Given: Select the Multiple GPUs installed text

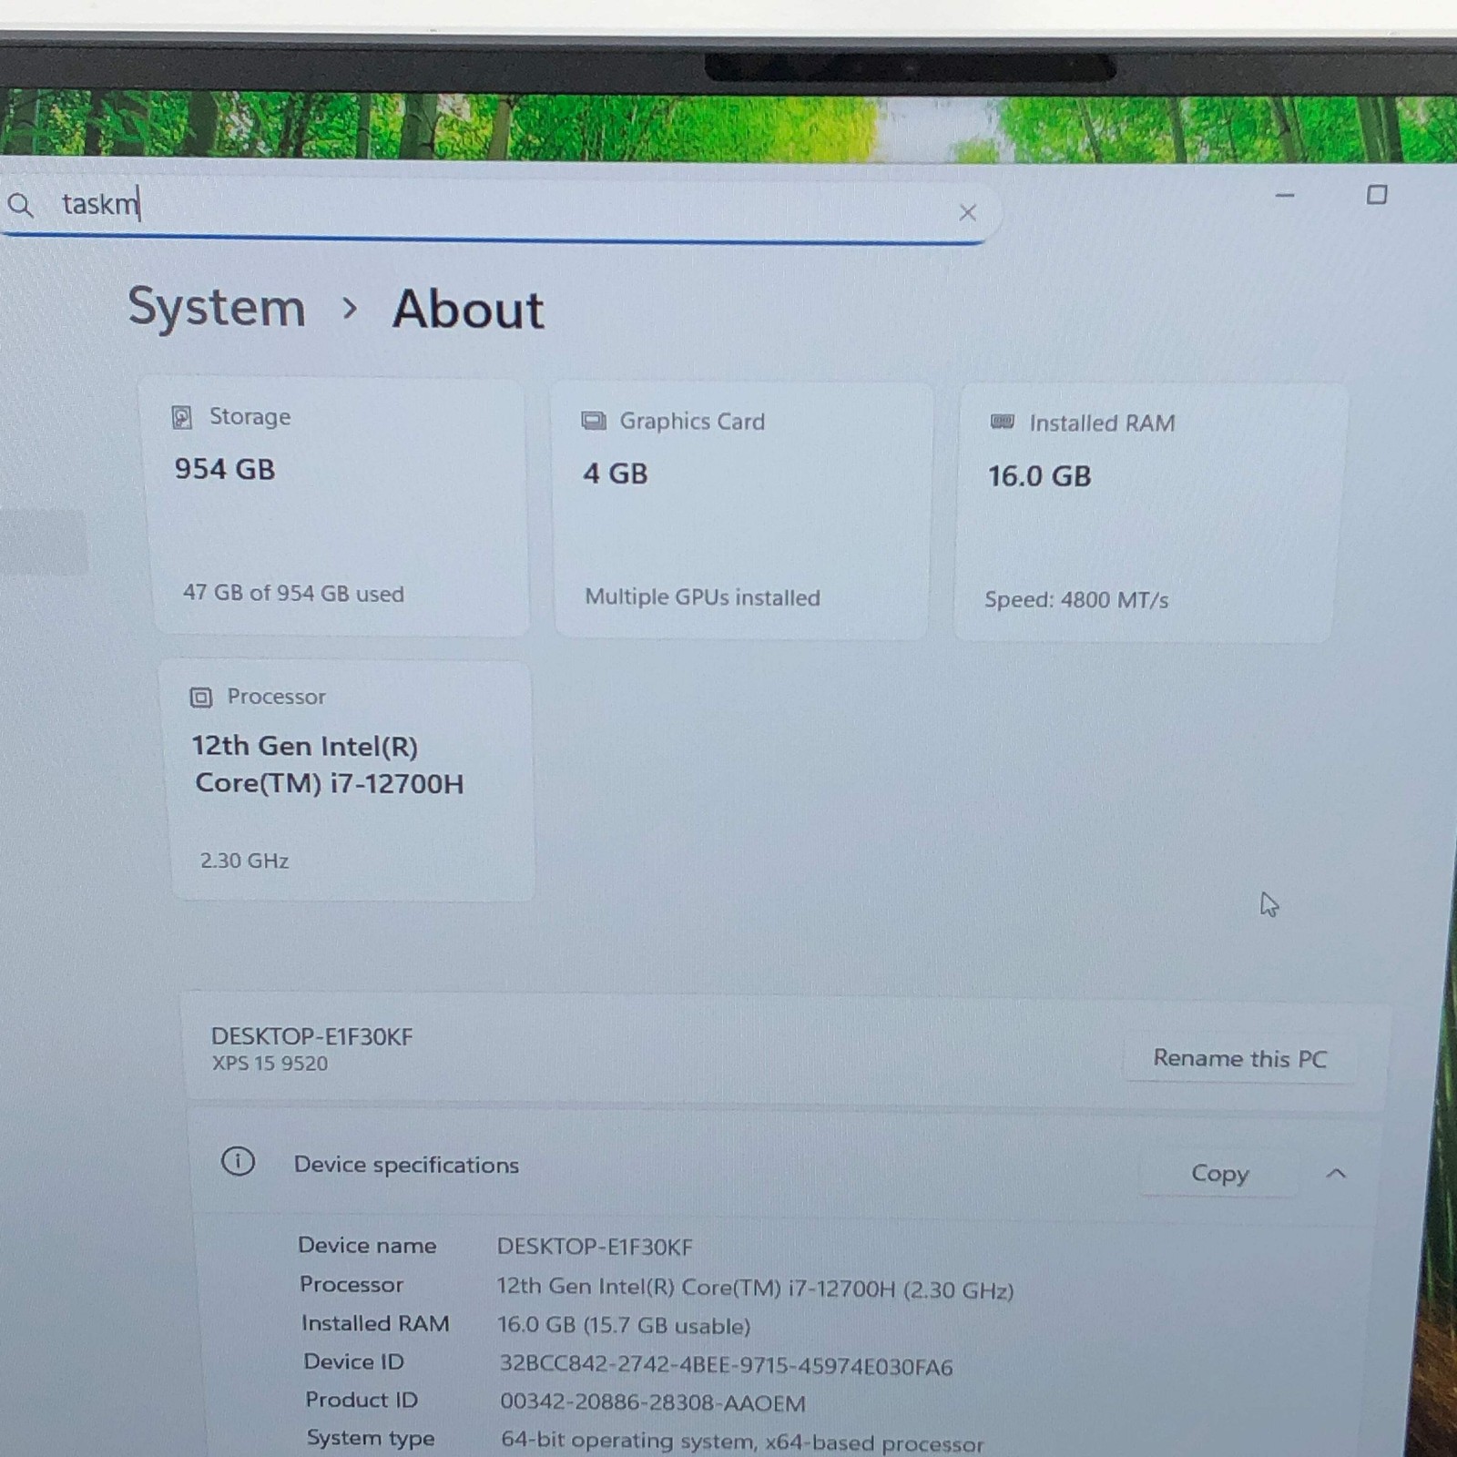Looking at the screenshot, I should coord(702,597).
